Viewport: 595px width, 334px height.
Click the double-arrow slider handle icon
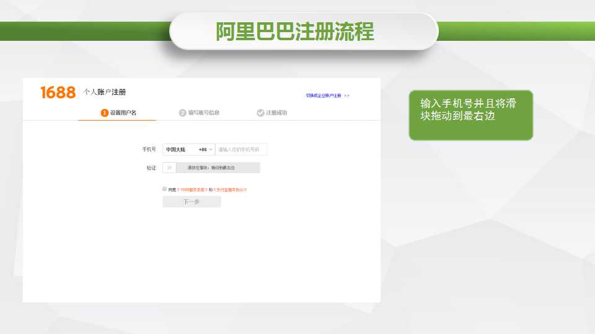click(169, 168)
